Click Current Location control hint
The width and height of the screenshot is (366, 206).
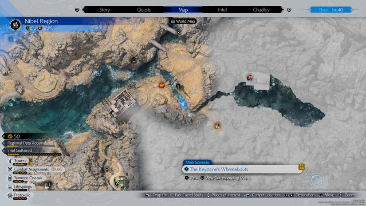pyautogui.click(x=262, y=195)
